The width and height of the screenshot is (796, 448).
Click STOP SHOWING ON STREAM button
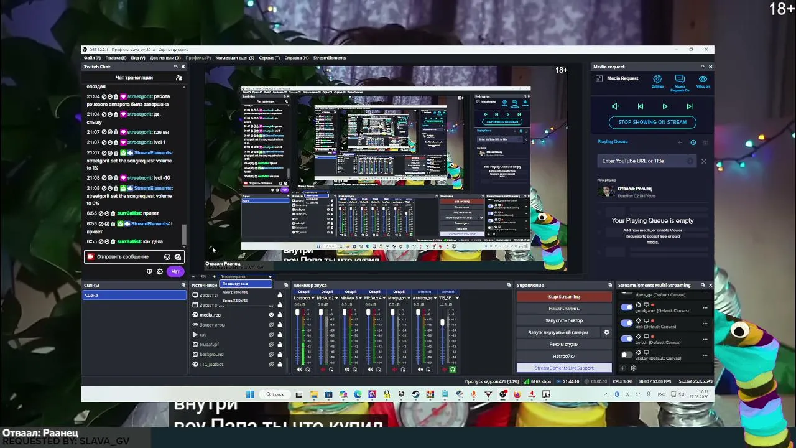pos(652,123)
